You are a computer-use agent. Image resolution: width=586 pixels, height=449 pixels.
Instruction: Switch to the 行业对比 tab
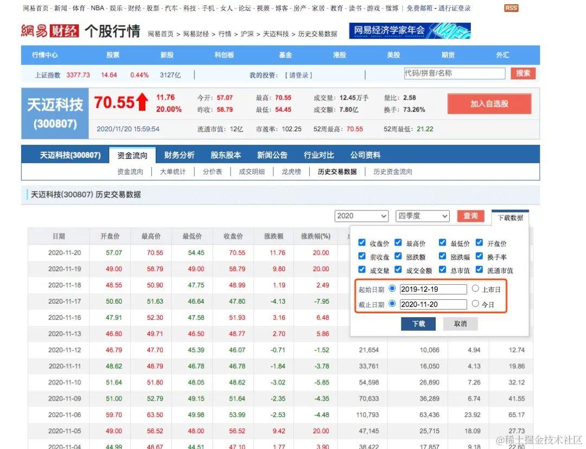[319, 155]
